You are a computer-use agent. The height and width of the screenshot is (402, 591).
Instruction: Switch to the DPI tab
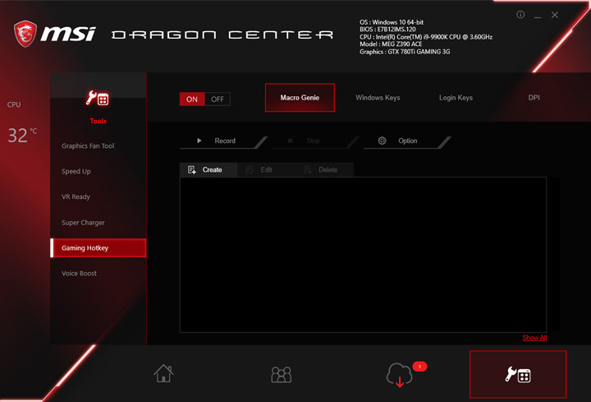click(534, 98)
